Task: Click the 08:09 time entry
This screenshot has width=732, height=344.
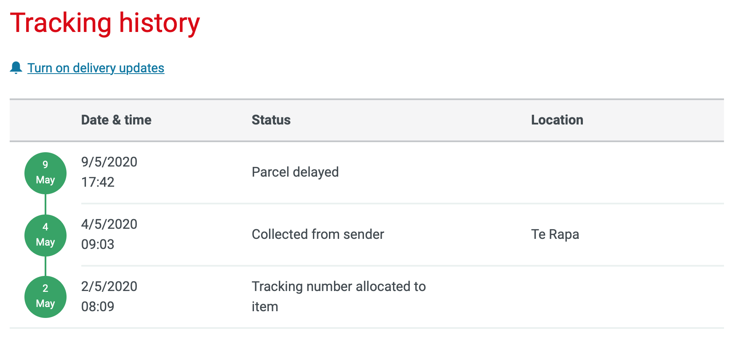Action: pyautogui.click(x=98, y=307)
